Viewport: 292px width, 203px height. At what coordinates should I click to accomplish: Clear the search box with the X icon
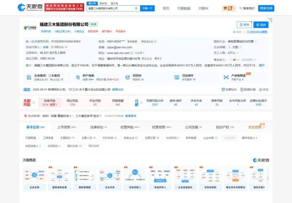[x=136, y=8]
